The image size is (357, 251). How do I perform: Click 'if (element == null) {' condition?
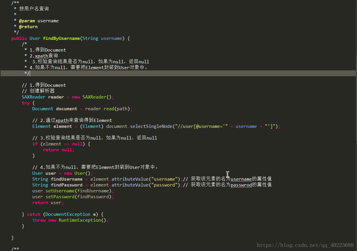tap(61, 144)
